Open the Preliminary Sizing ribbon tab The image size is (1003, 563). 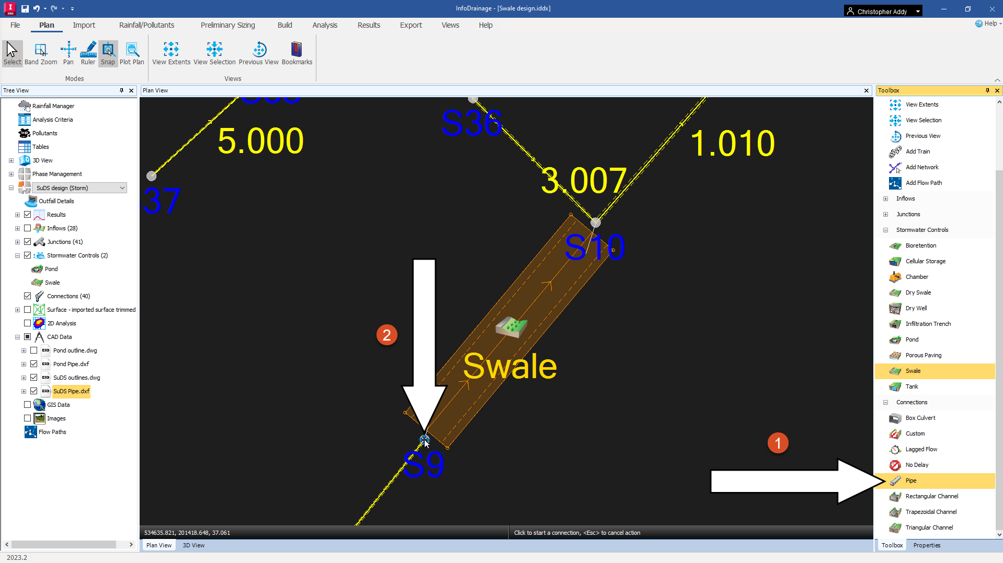(227, 25)
